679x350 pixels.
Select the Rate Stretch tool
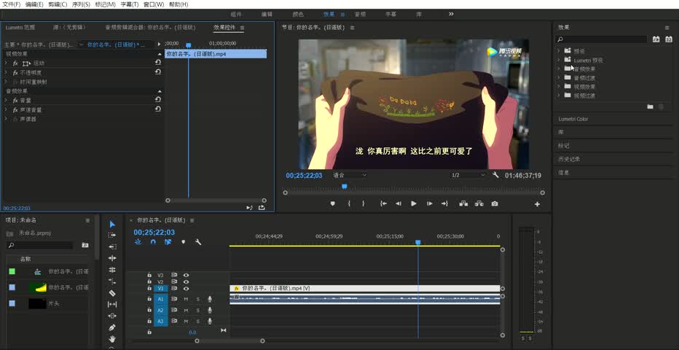point(112,281)
